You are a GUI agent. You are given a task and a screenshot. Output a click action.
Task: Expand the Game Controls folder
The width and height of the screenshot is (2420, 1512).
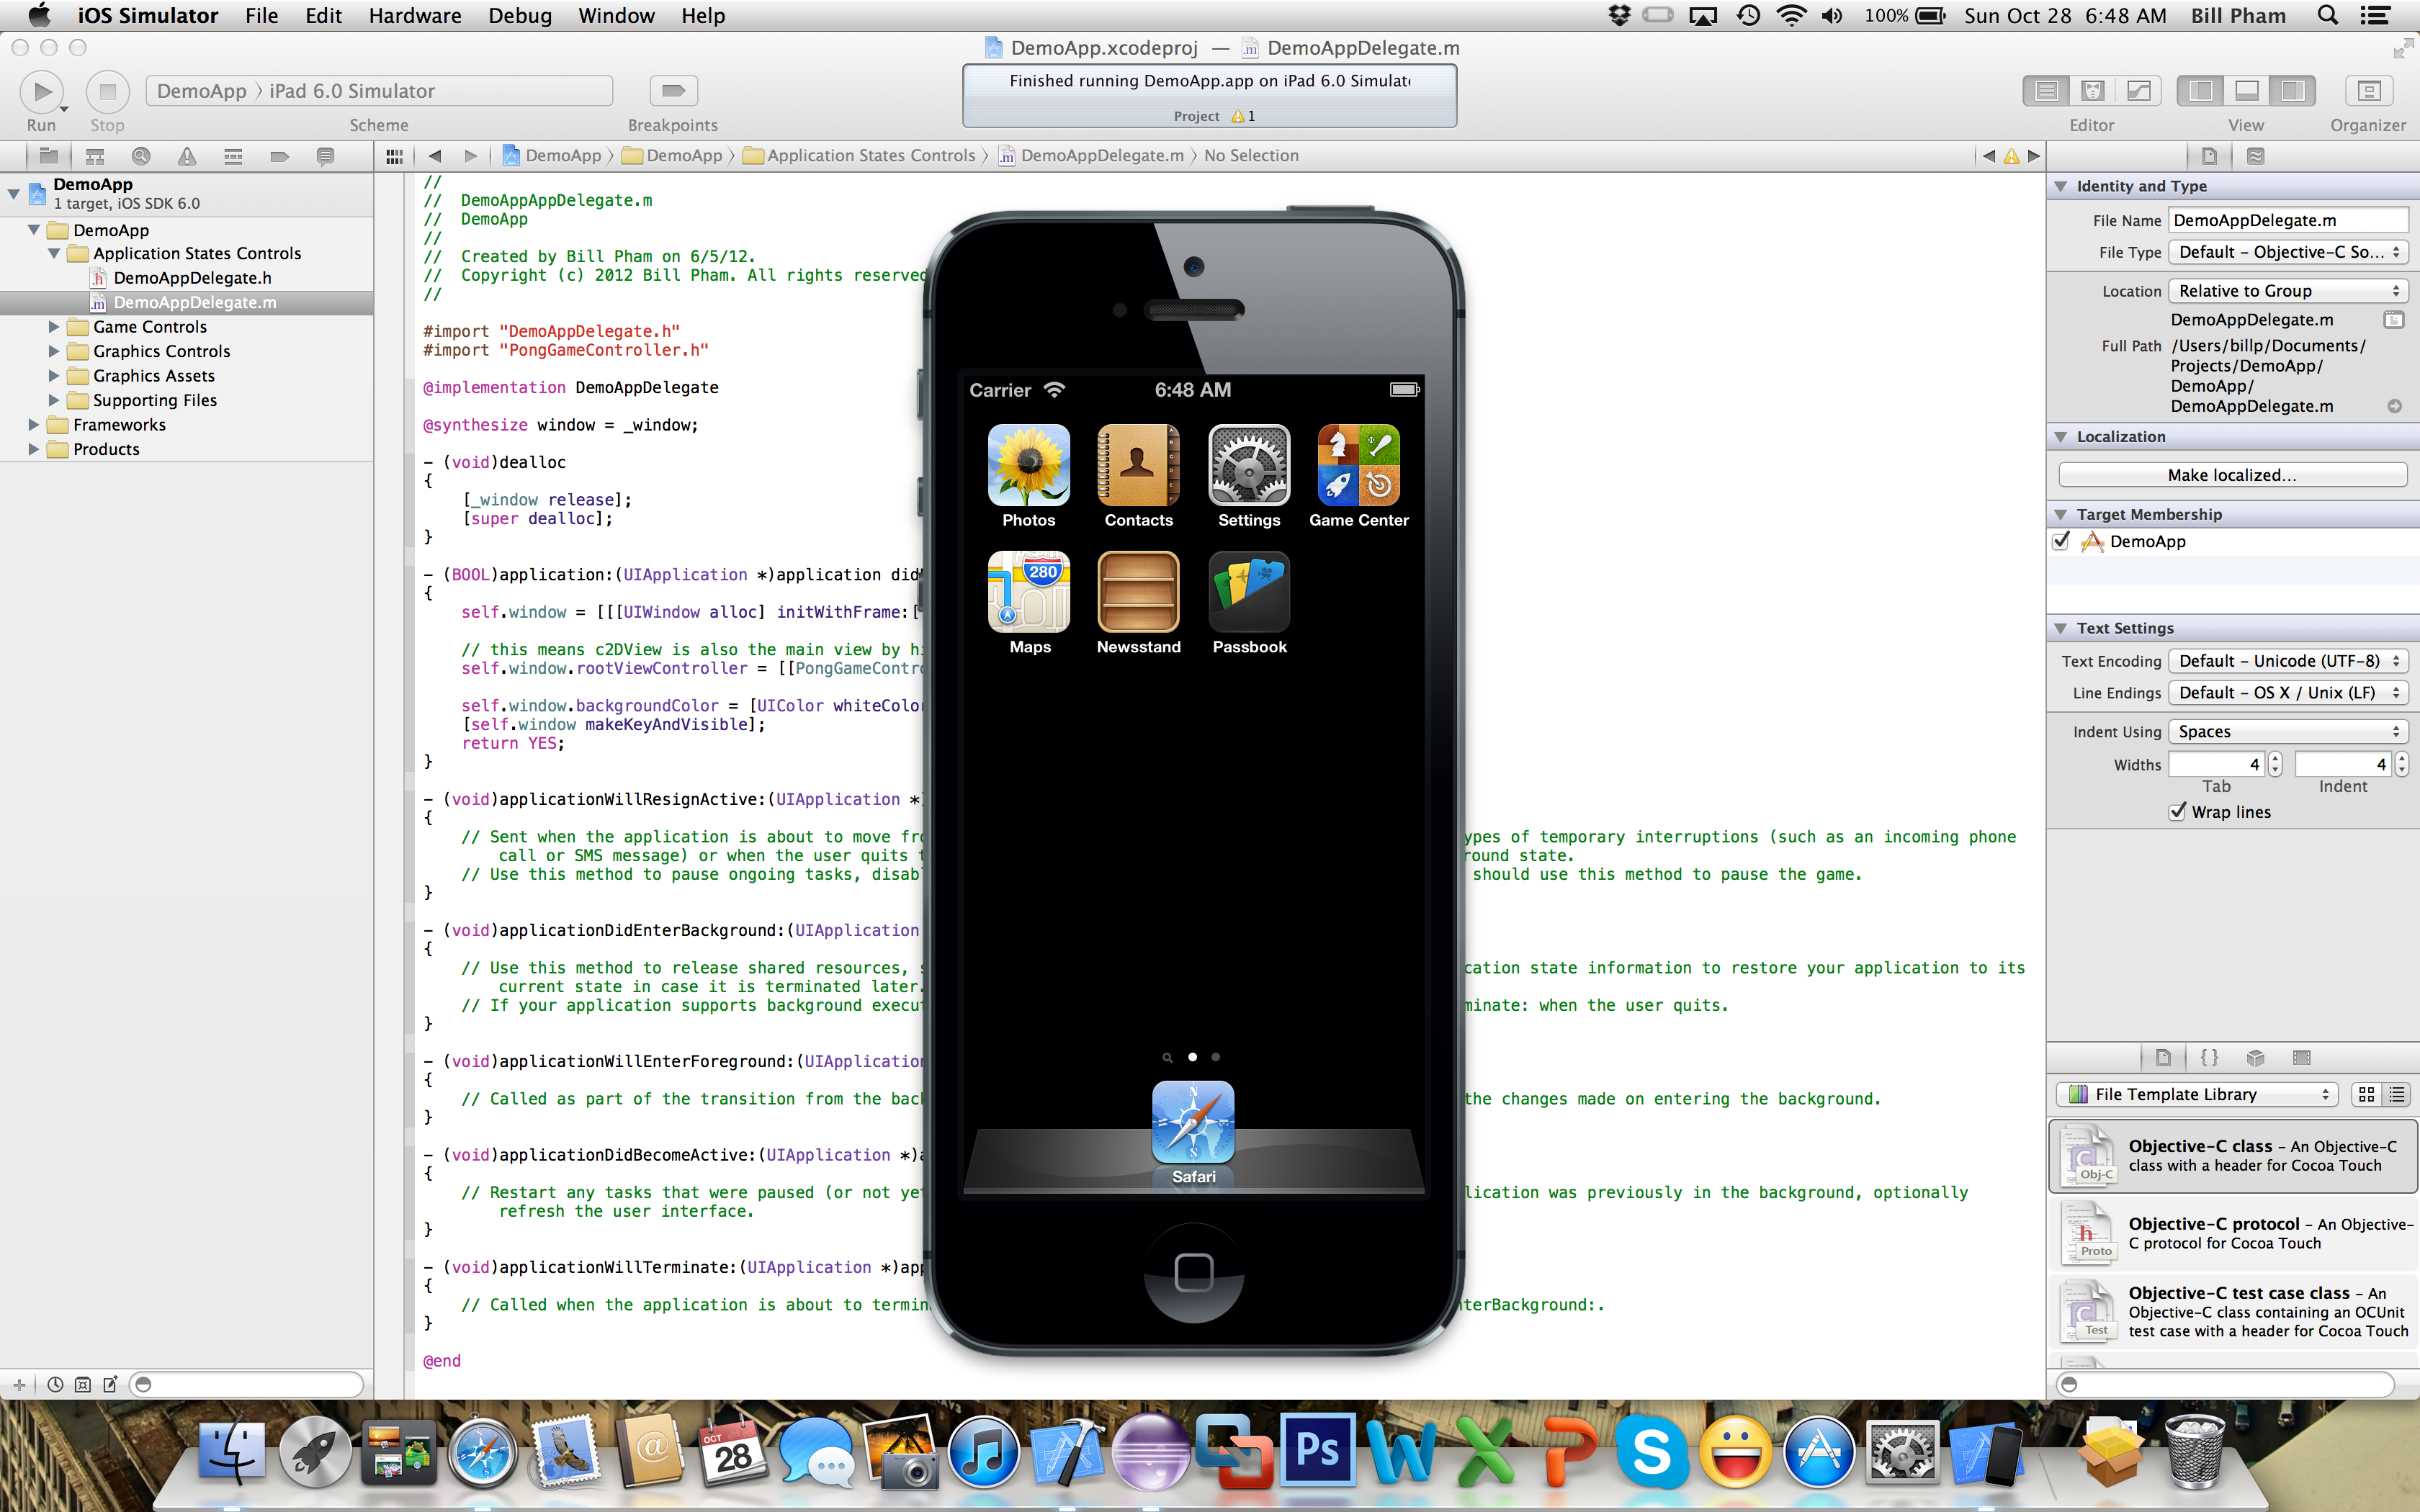pos(54,327)
